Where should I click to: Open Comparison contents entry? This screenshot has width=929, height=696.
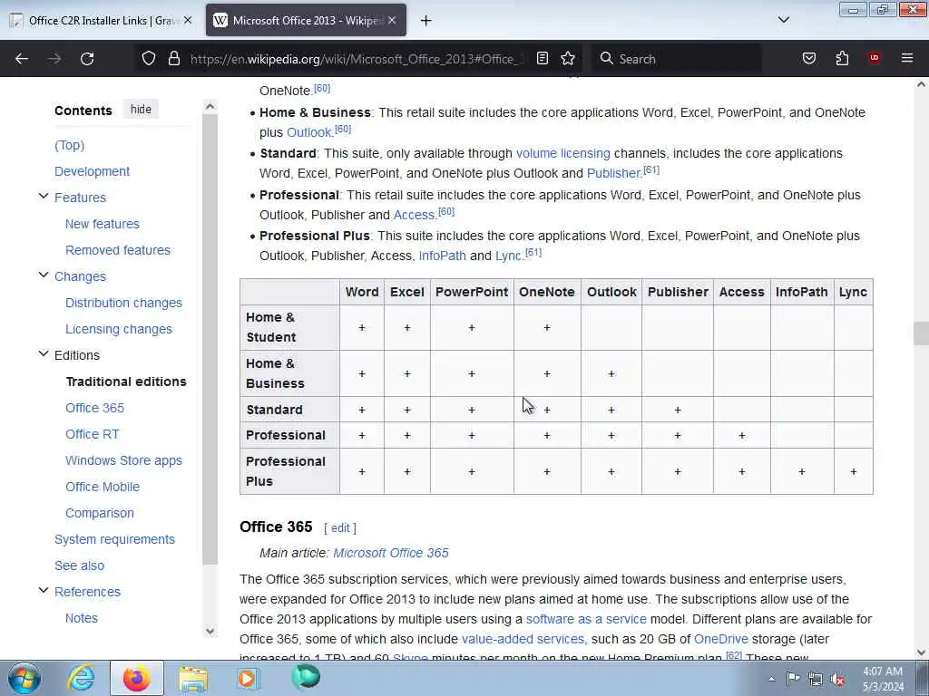(100, 513)
